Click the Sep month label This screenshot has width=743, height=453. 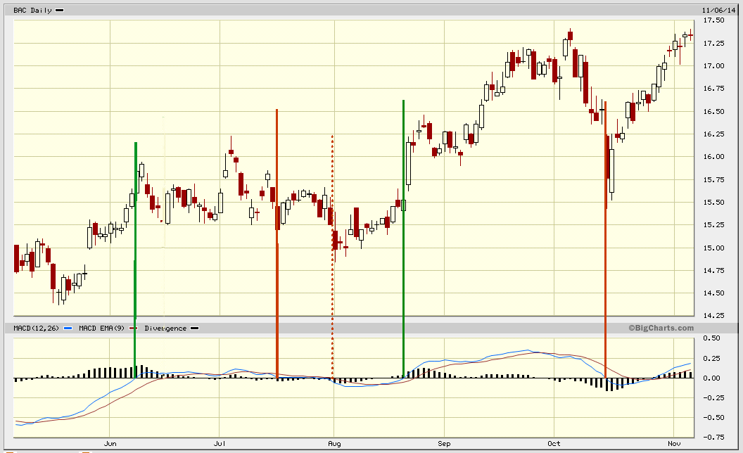tap(444, 444)
